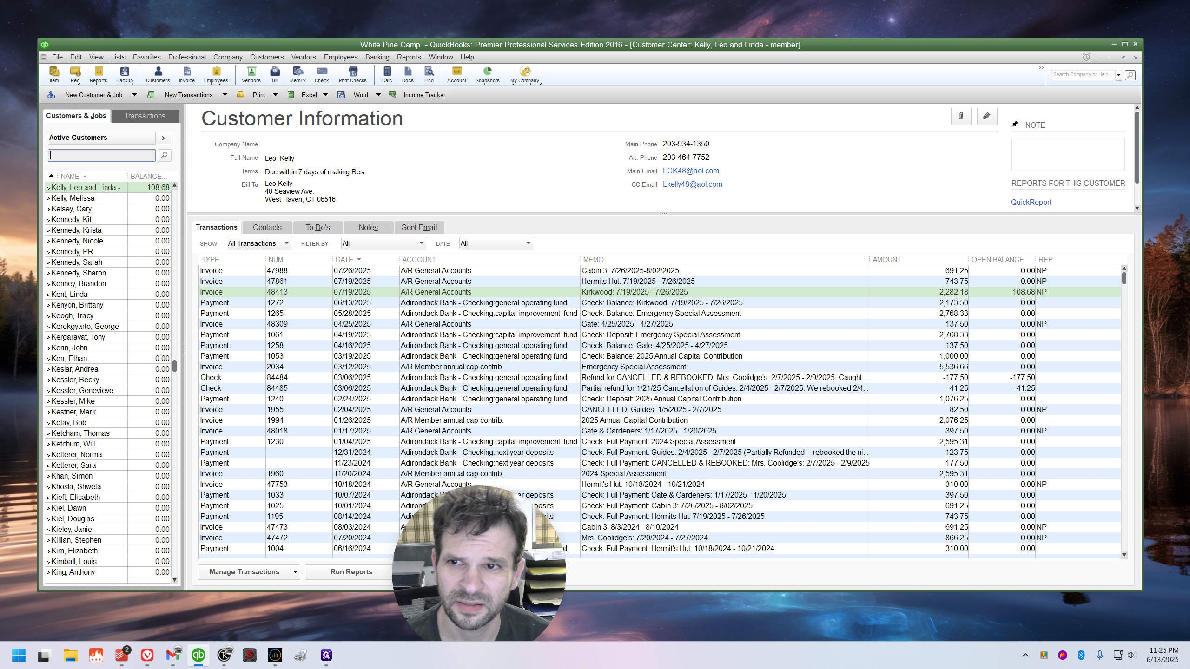The width and height of the screenshot is (1190, 669).
Task: Open the Docs toolbar icon
Action: click(x=408, y=74)
